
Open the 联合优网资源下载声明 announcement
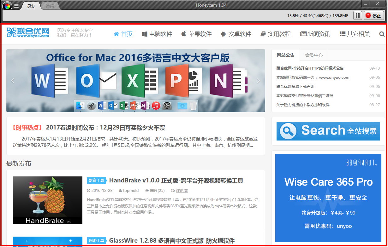295,86
